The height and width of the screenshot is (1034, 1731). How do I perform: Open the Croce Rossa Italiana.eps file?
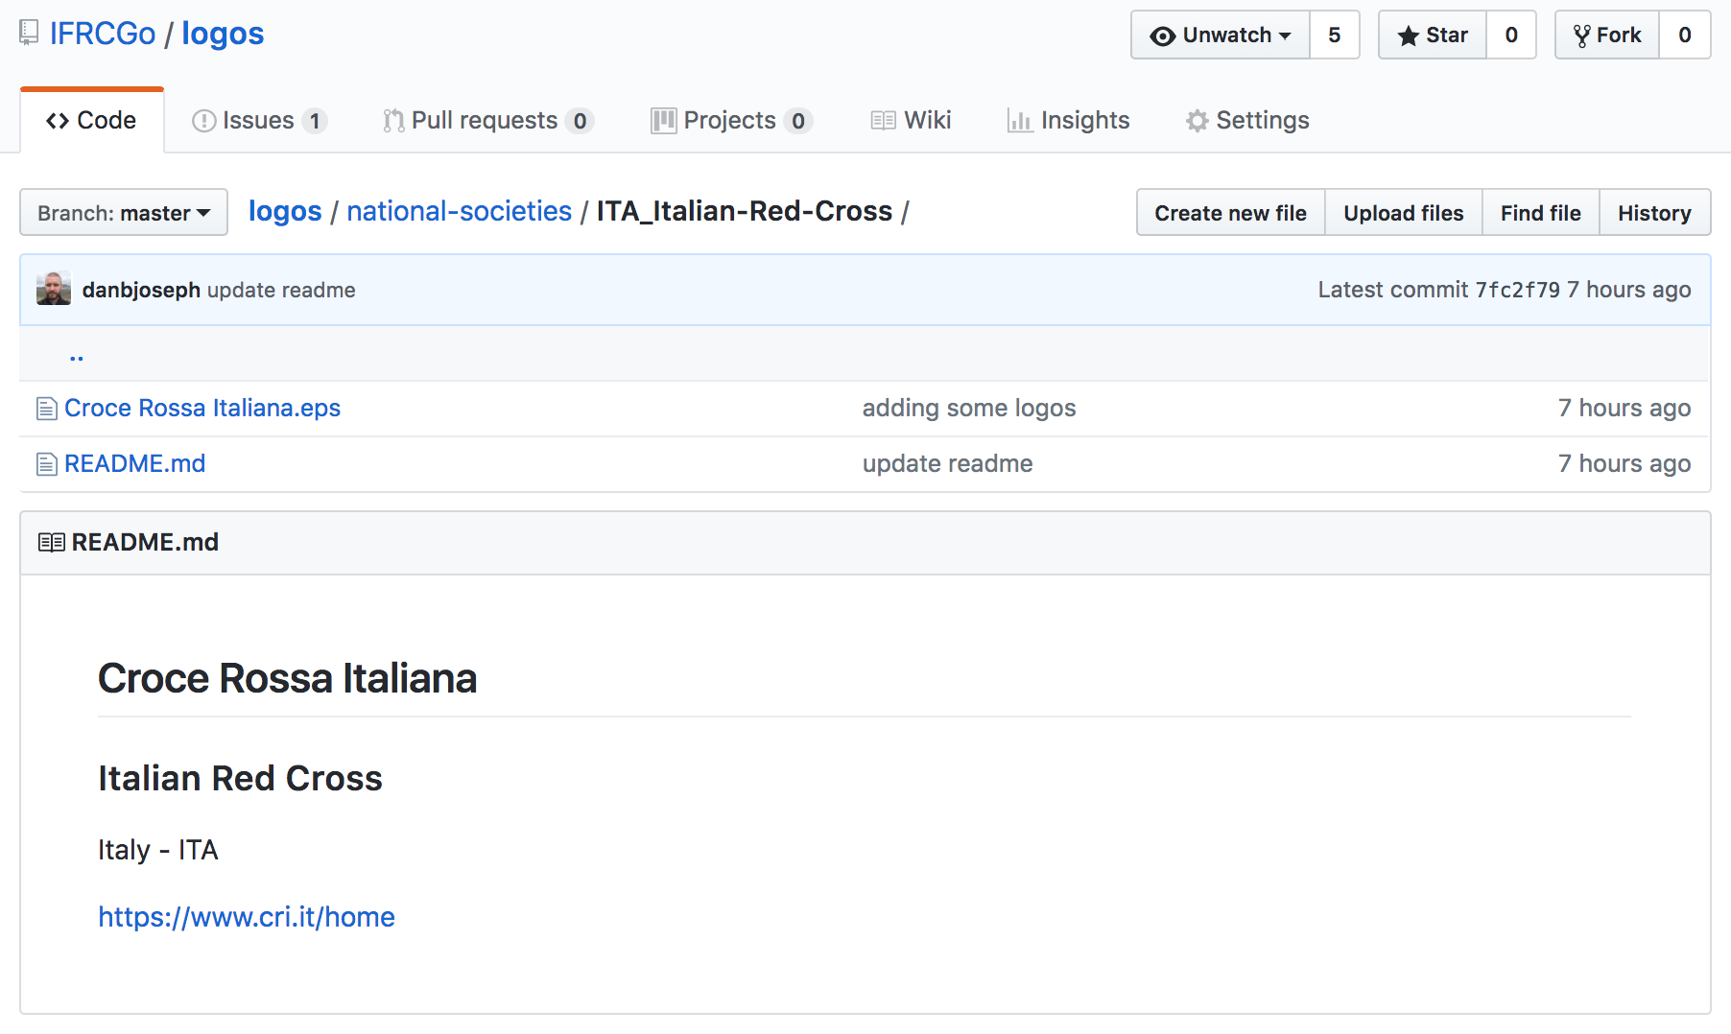(202, 409)
